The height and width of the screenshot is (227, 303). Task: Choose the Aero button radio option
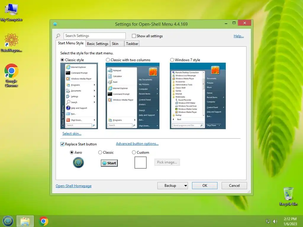(72, 152)
